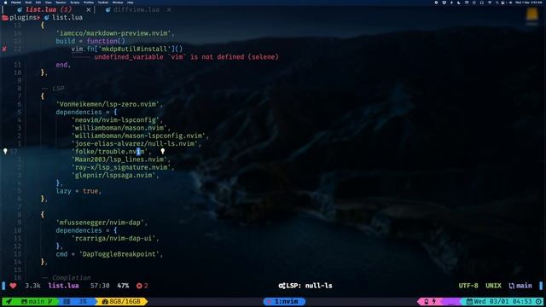Click the Lua file icon on list.lua tab
This screenshot has width=546, height=307.
point(20,9)
